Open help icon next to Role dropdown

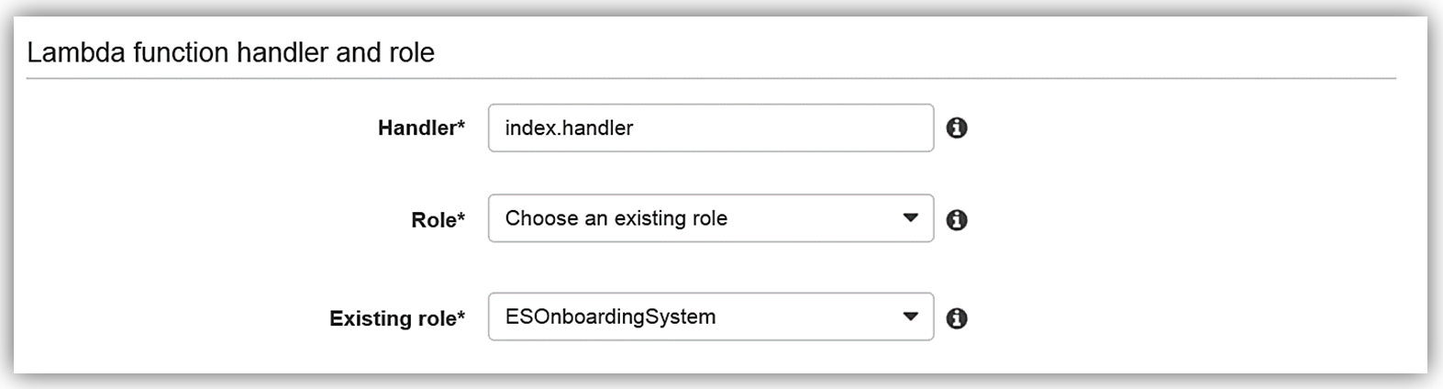tap(957, 220)
